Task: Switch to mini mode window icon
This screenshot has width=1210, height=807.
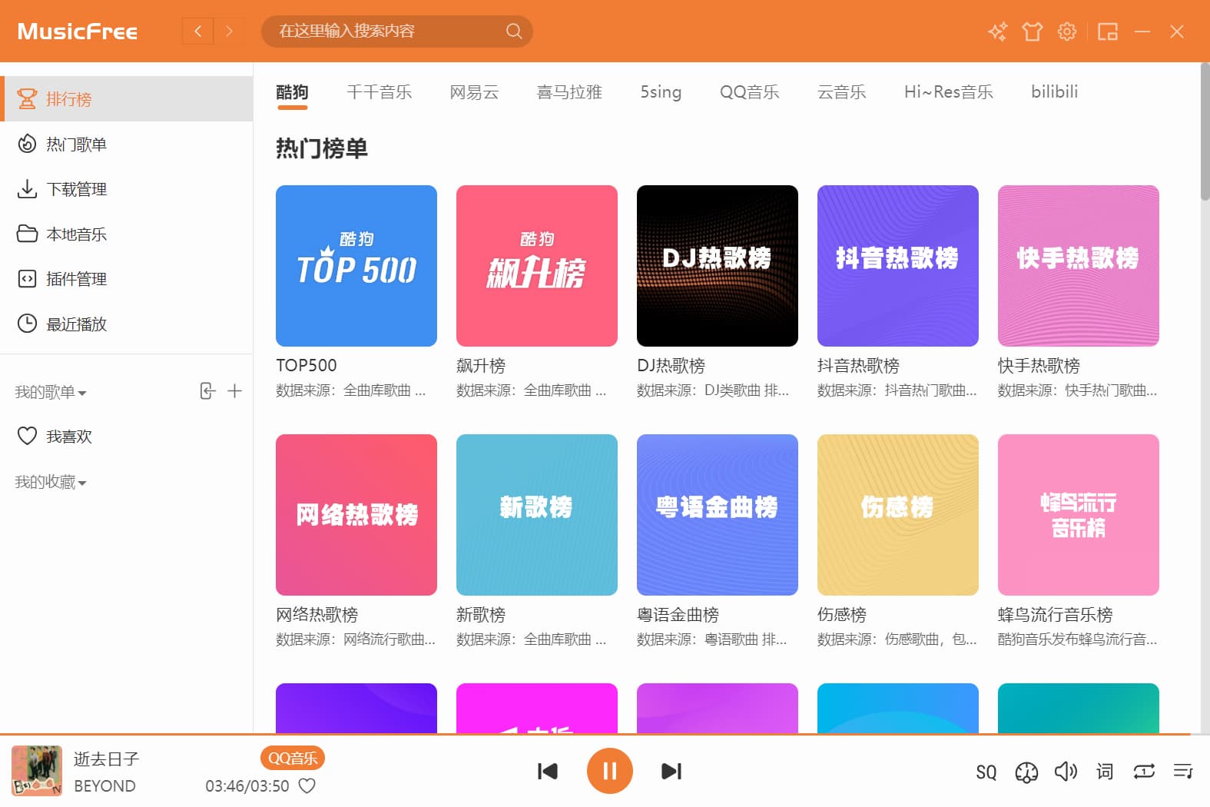Action: point(1107,32)
